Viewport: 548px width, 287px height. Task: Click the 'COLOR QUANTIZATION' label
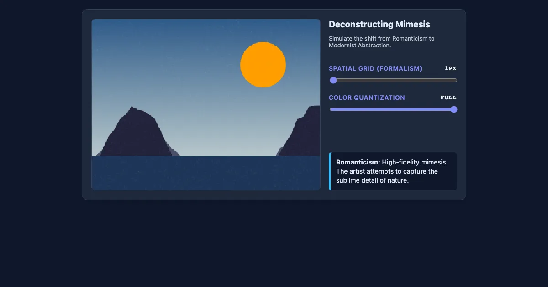pyautogui.click(x=367, y=97)
